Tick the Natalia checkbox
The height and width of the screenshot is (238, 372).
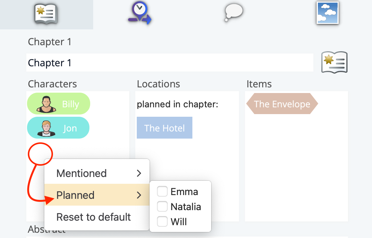click(162, 206)
